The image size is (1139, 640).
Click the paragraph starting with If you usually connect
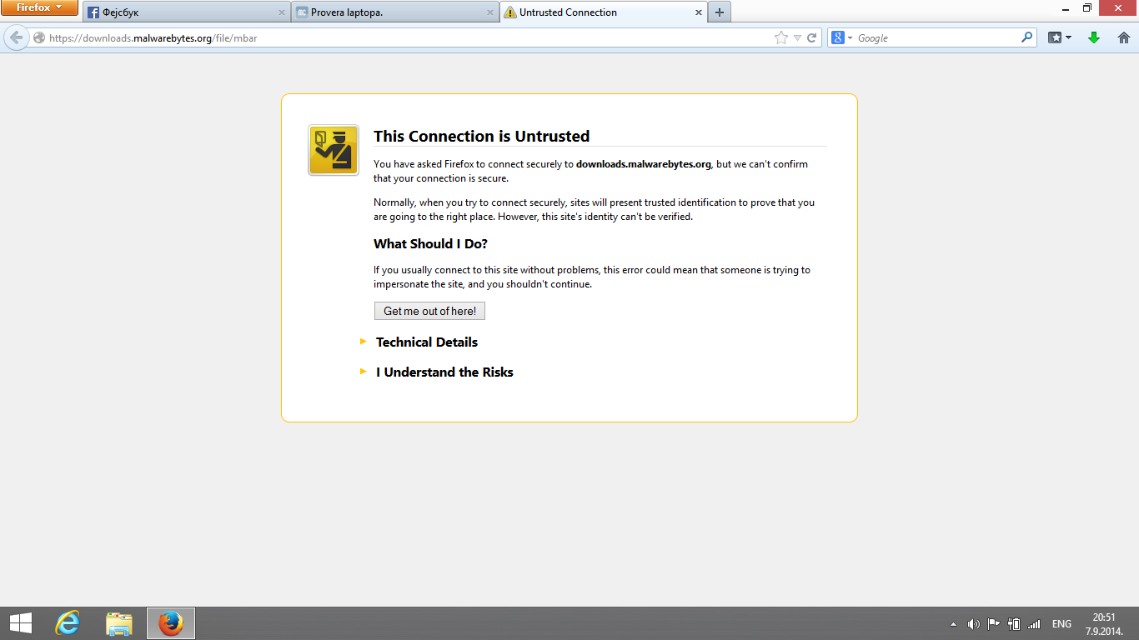[x=592, y=277]
